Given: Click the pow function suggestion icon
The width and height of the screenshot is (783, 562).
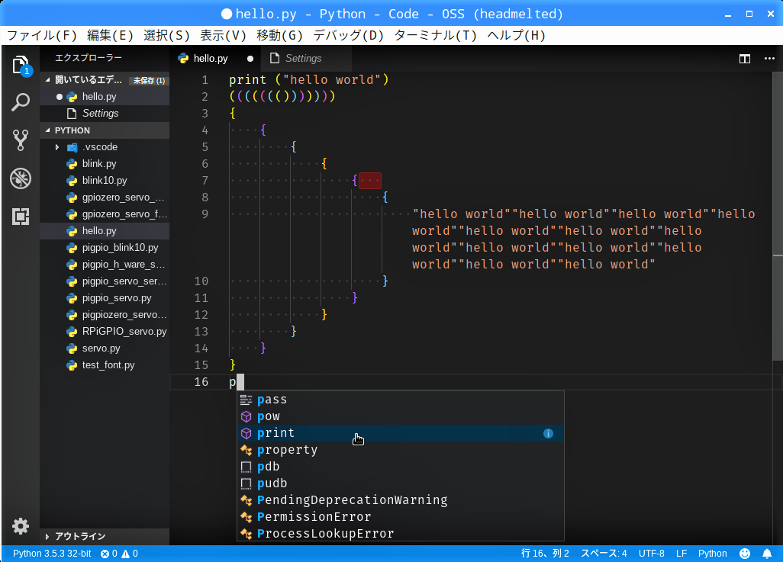Looking at the screenshot, I should click(x=246, y=417).
